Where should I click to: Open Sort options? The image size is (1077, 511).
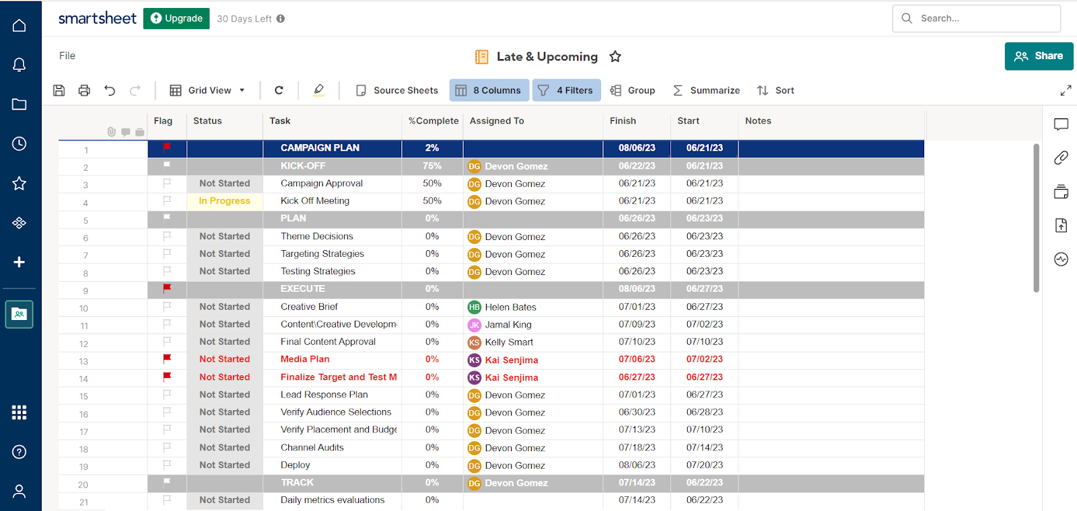pos(775,90)
